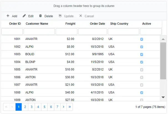Select order date 11/5/2010
The image size is (168, 114).
pyautogui.click(x=97, y=62)
